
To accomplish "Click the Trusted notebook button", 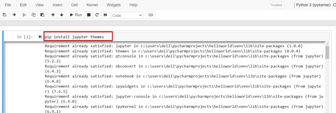I will click(x=276, y=5).
